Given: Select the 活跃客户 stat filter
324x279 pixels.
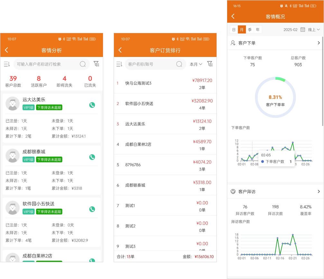Looking at the screenshot, I should [39, 80].
